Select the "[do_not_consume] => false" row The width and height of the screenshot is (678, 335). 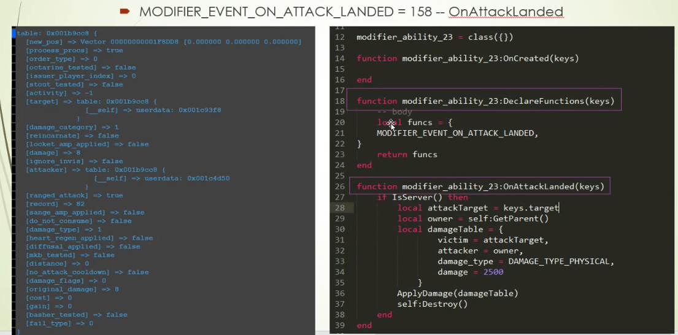79,221
